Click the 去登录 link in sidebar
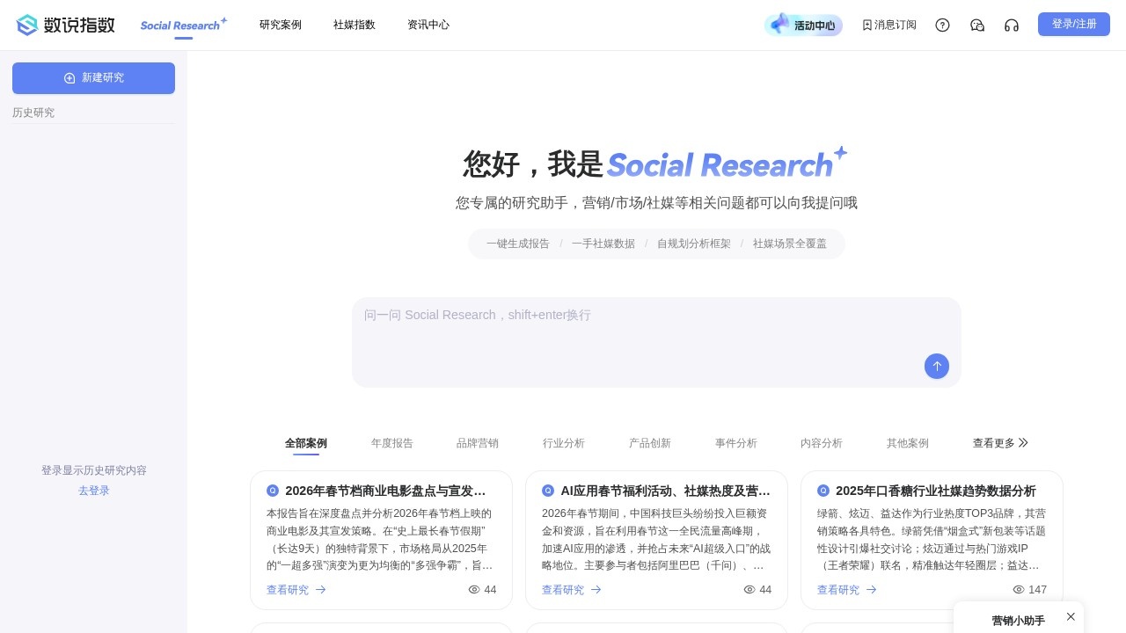Viewport: 1126px width, 633px height. pyautogui.click(x=93, y=491)
